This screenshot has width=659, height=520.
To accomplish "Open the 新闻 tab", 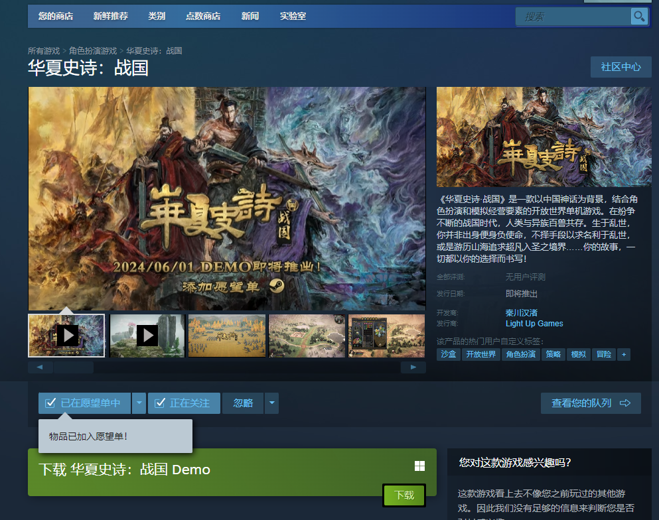I will [250, 17].
